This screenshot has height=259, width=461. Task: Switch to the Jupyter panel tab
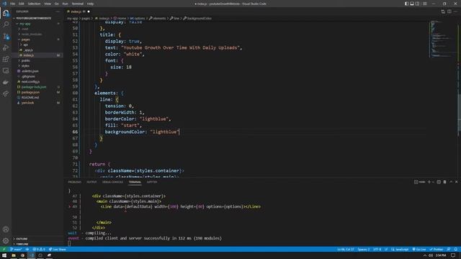pos(152,182)
